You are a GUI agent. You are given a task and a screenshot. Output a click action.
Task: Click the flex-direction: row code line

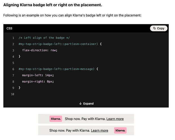[x=40, y=50]
